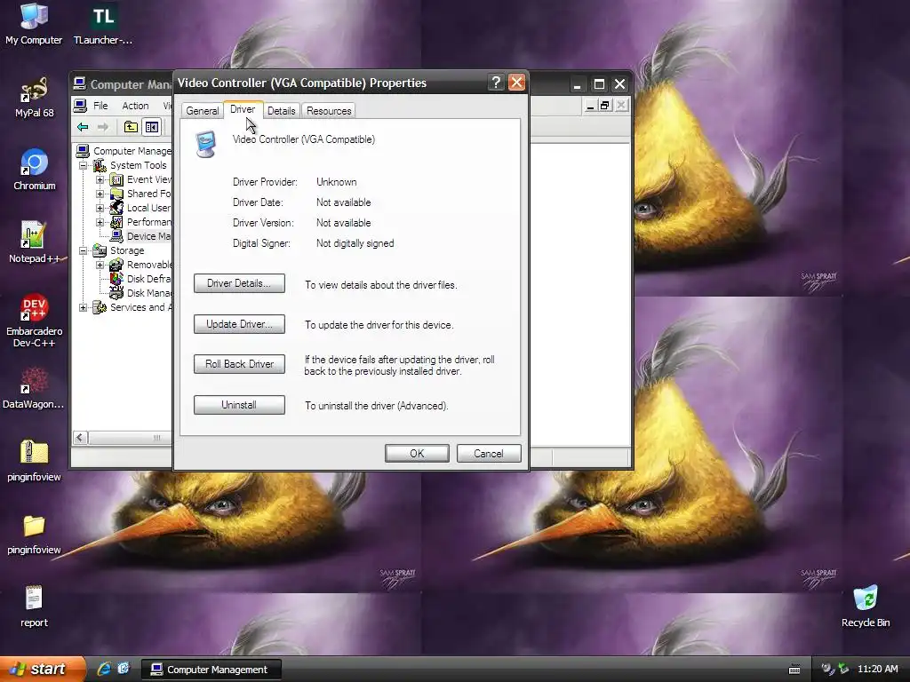
Task: Open MyPal 68 browser shortcut
Action: (x=35, y=96)
